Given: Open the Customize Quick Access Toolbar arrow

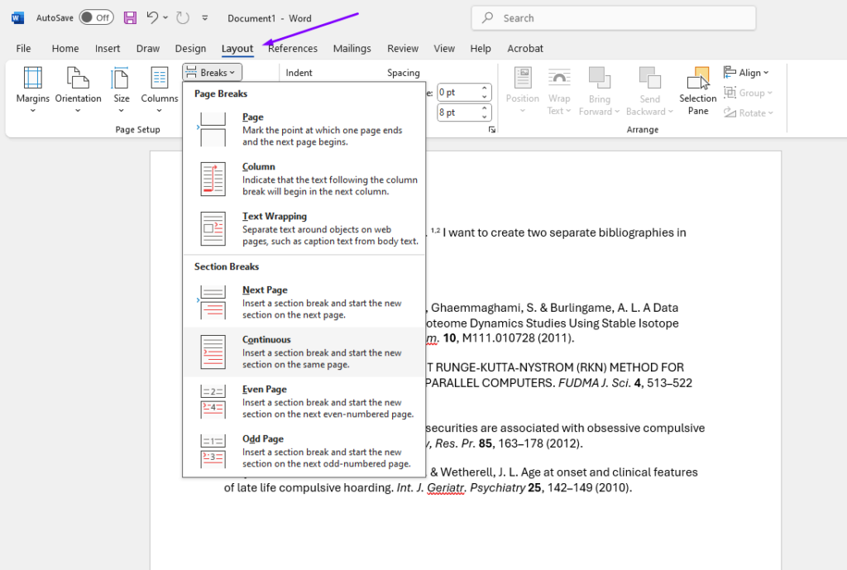Looking at the screenshot, I should click(205, 18).
